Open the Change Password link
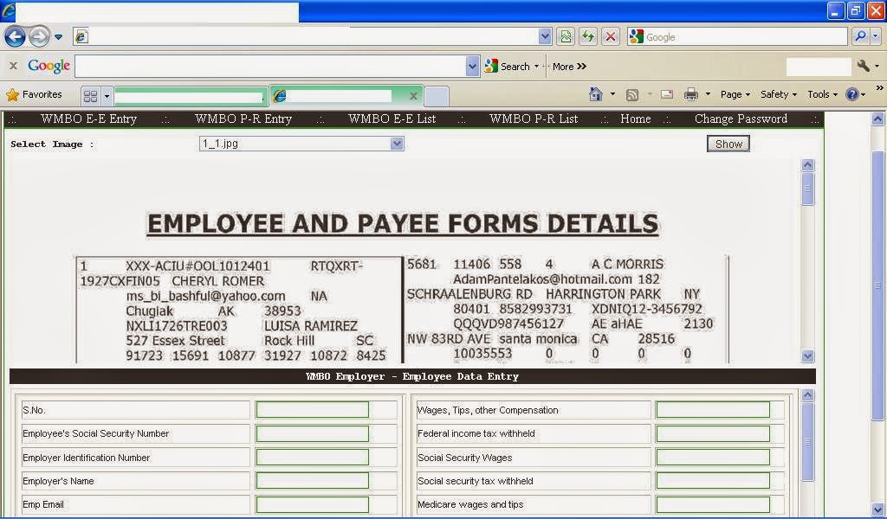 pos(741,119)
